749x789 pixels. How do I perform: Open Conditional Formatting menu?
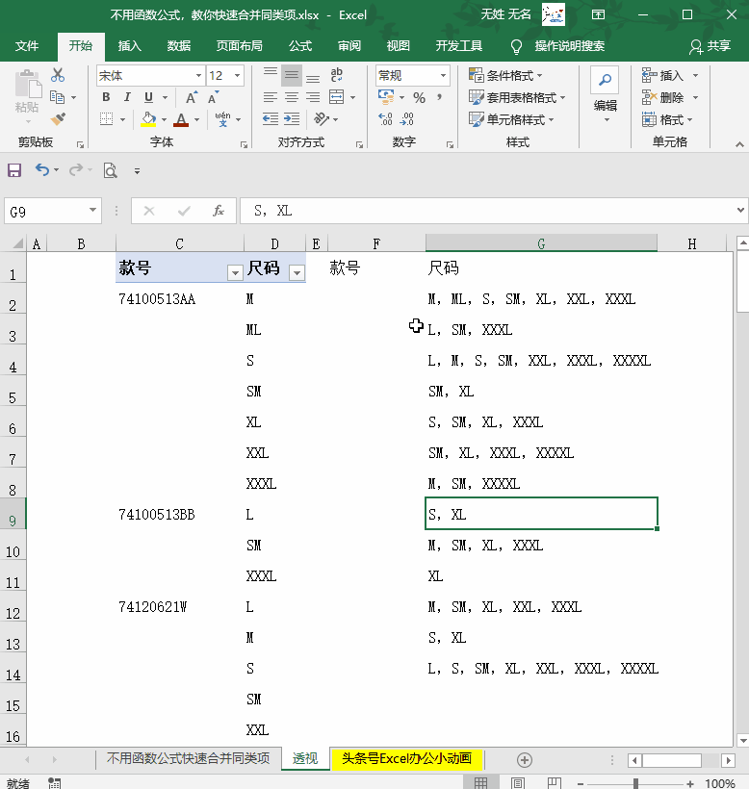coord(505,75)
